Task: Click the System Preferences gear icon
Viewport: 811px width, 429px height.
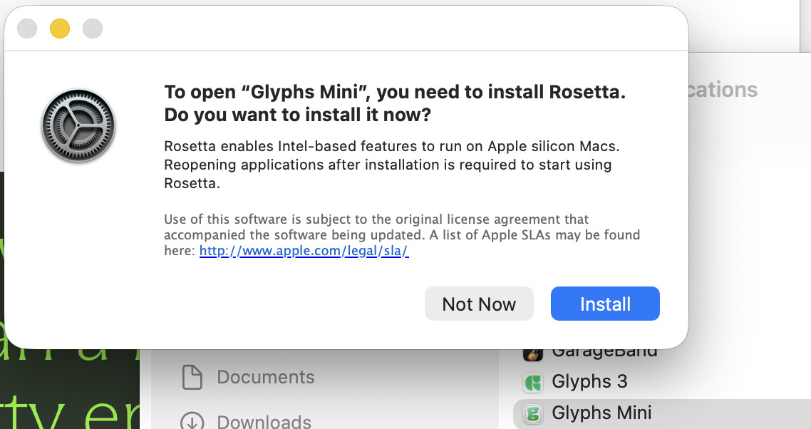Action: pos(78,125)
